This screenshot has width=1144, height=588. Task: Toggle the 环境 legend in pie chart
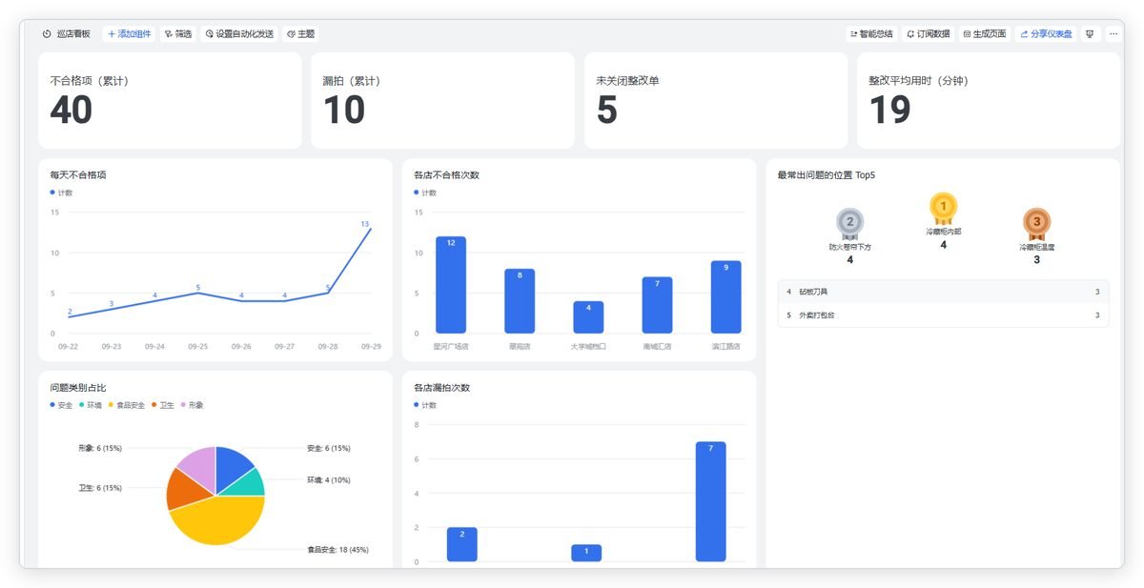[x=91, y=405]
